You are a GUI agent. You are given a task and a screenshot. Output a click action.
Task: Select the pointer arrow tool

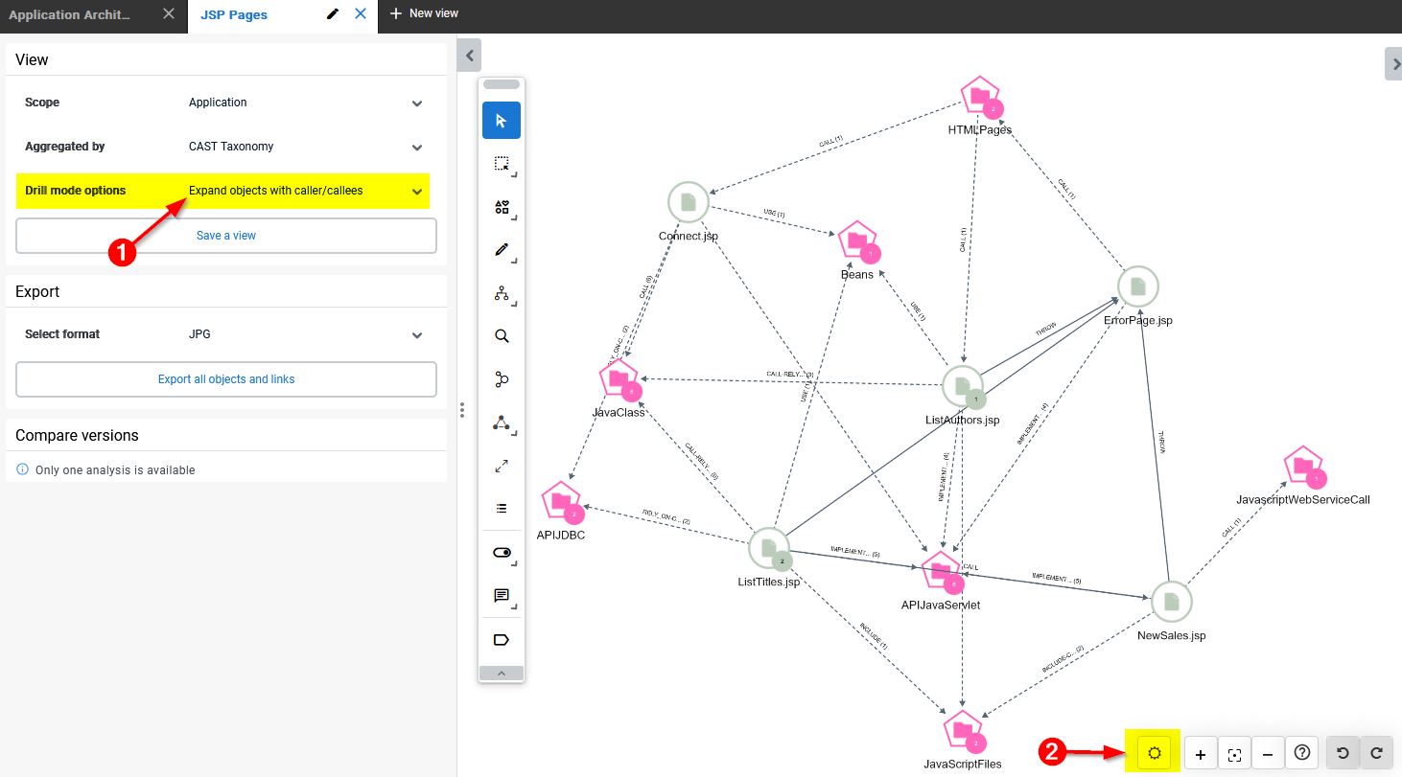[x=502, y=121]
